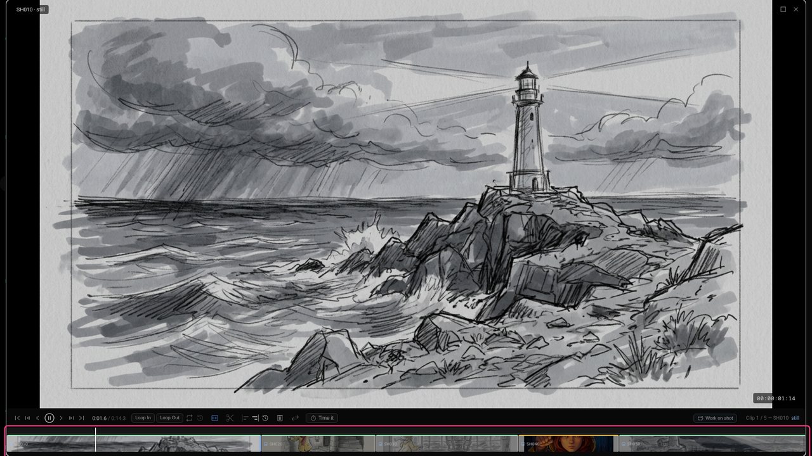Screen dimensions: 812x456
Task: Toggle the CC captions button
Action: click(214, 418)
